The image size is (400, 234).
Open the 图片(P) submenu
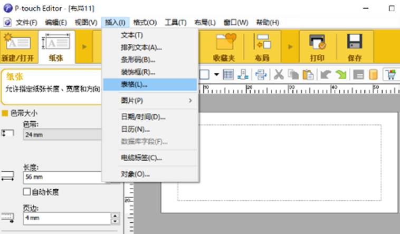(x=150, y=101)
